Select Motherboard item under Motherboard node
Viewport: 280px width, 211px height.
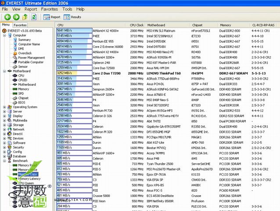click(27, 84)
